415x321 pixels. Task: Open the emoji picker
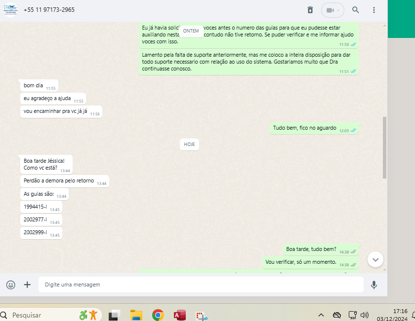(x=10, y=285)
